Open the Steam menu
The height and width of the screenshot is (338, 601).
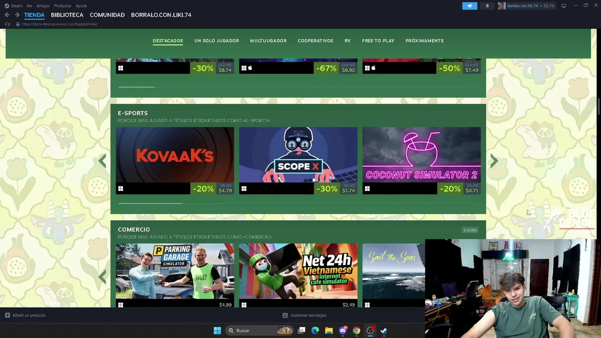coord(16,6)
